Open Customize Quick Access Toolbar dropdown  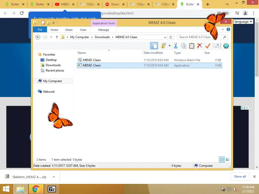click(x=54, y=23)
